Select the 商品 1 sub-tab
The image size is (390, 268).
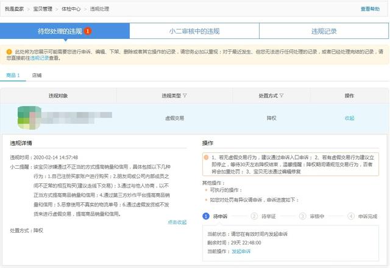click(13, 76)
